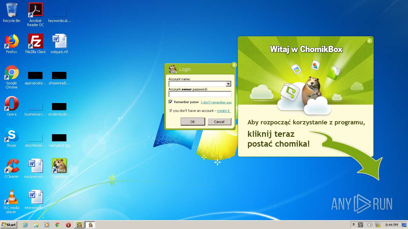
Task: Open the interestedtr Word document
Action: (35, 200)
